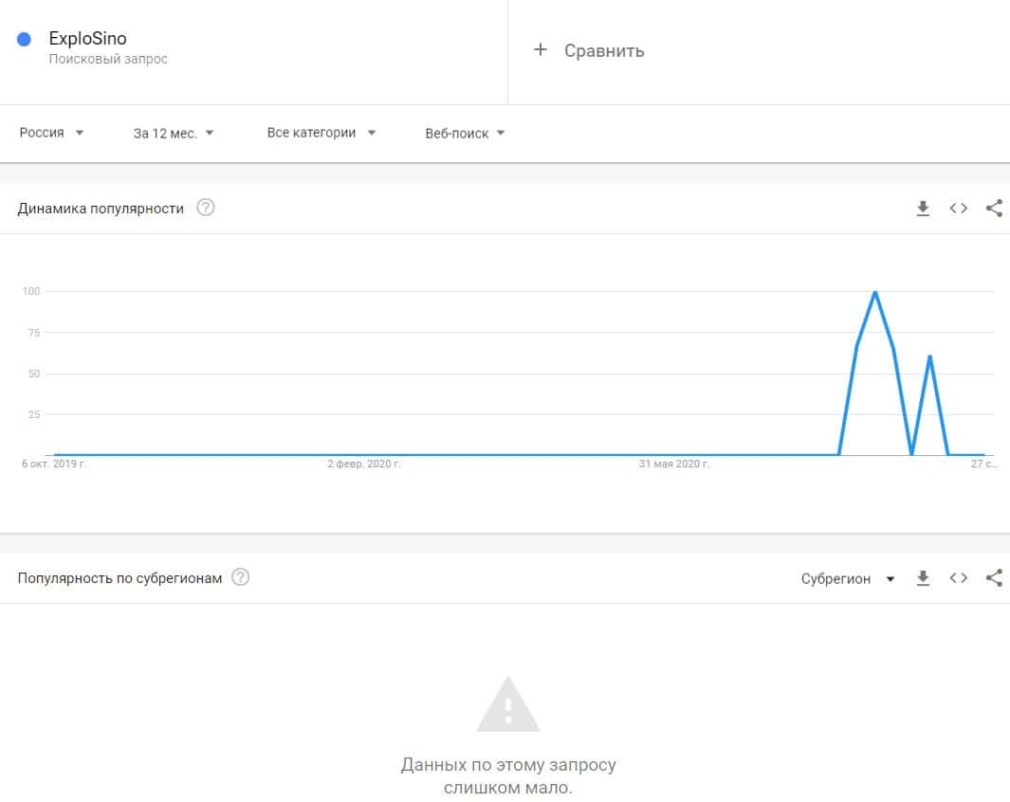Embed the subregion popularity widget
Screen dimensions: 1010x802
(x=959, y=578)
